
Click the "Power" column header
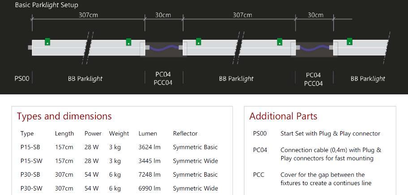point(93,134)
